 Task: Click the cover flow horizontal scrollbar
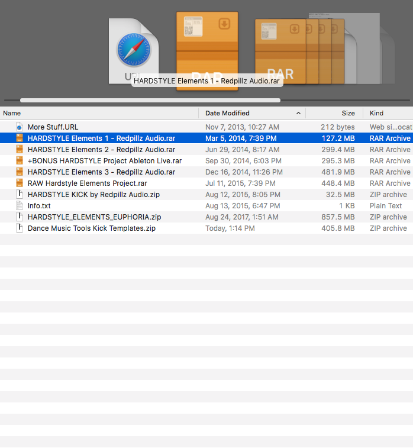coord(150,100)
